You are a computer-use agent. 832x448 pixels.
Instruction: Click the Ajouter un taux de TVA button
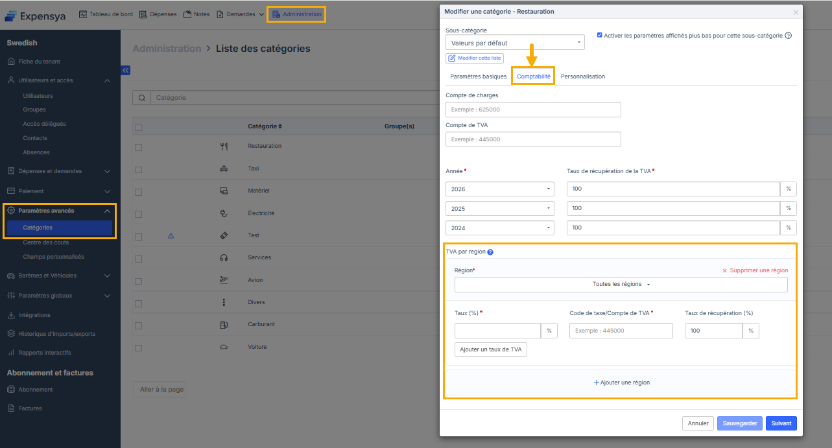490,349
